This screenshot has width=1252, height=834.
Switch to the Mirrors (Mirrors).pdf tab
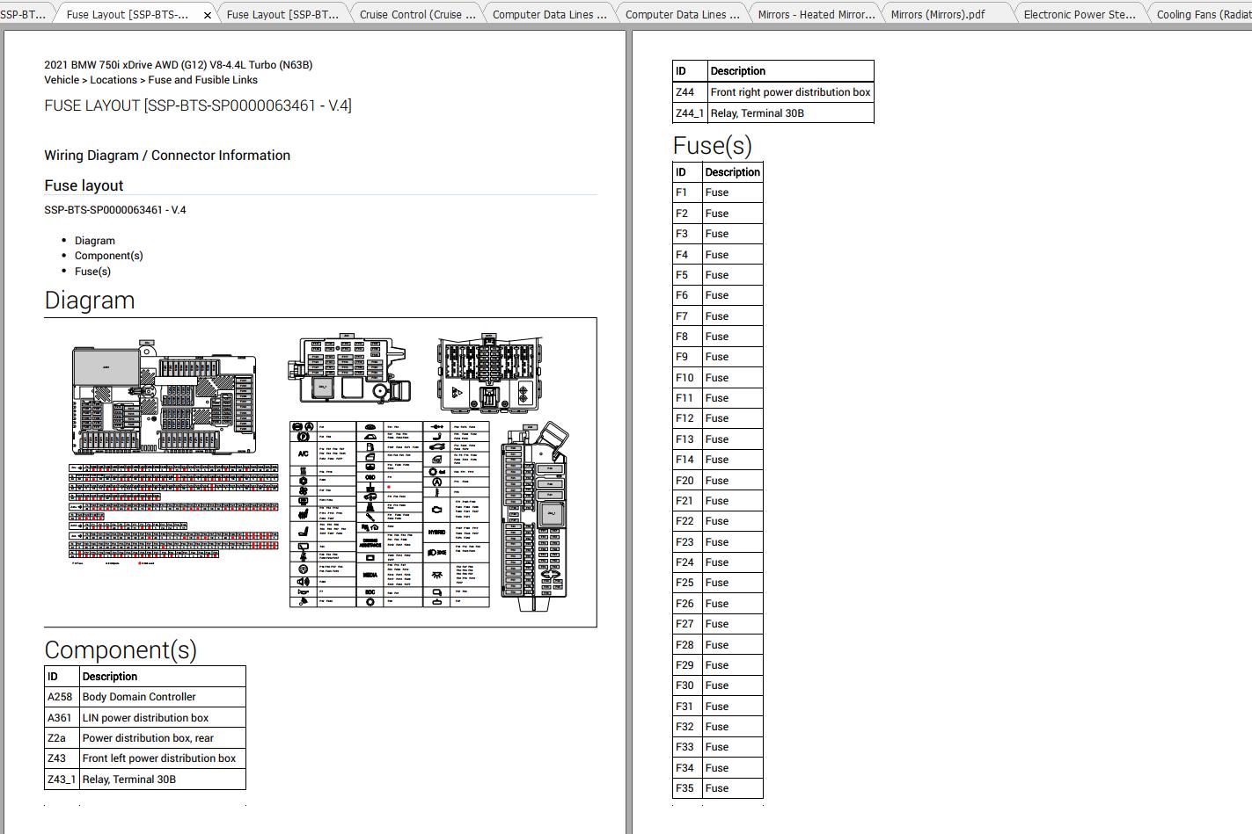coord(938,14)
